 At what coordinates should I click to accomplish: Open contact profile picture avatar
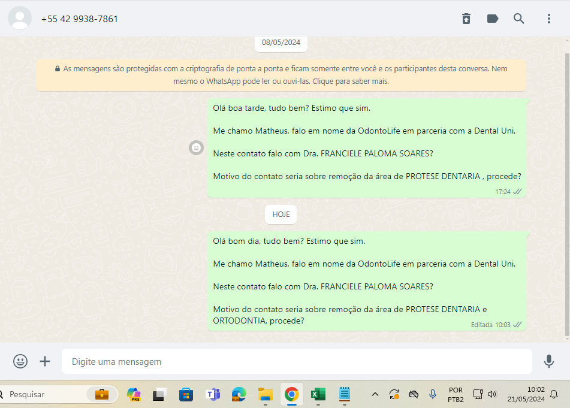click(20, 18)
